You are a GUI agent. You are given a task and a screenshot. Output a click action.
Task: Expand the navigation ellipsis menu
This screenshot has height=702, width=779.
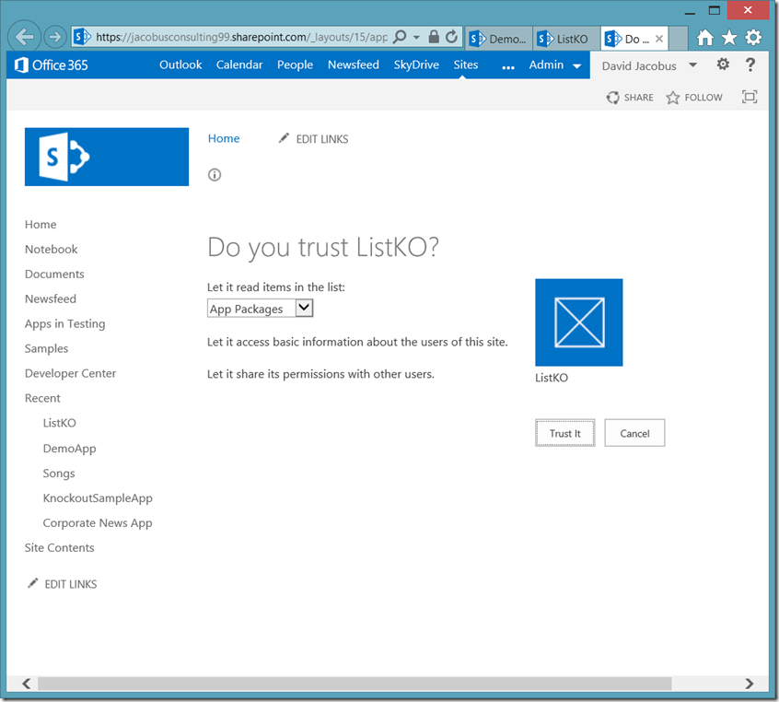tap(507, 67)
